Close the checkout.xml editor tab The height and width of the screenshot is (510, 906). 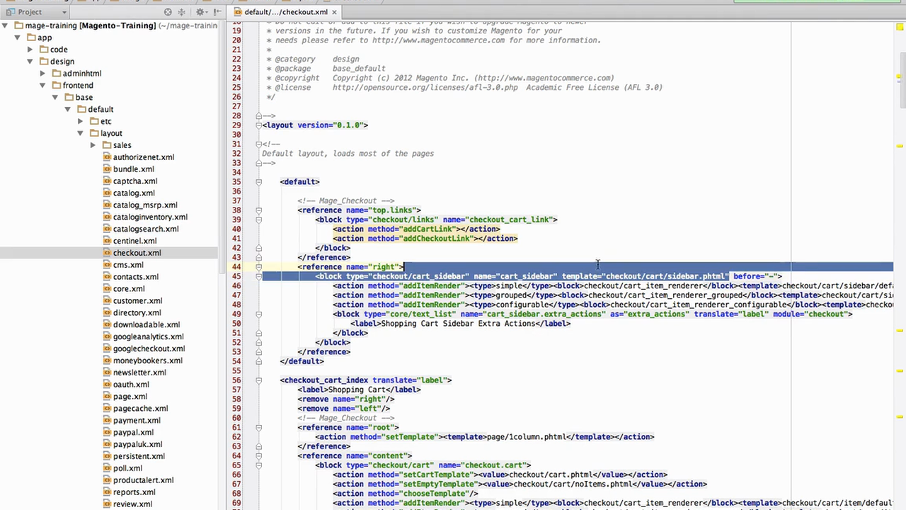(x=333, y=11)
